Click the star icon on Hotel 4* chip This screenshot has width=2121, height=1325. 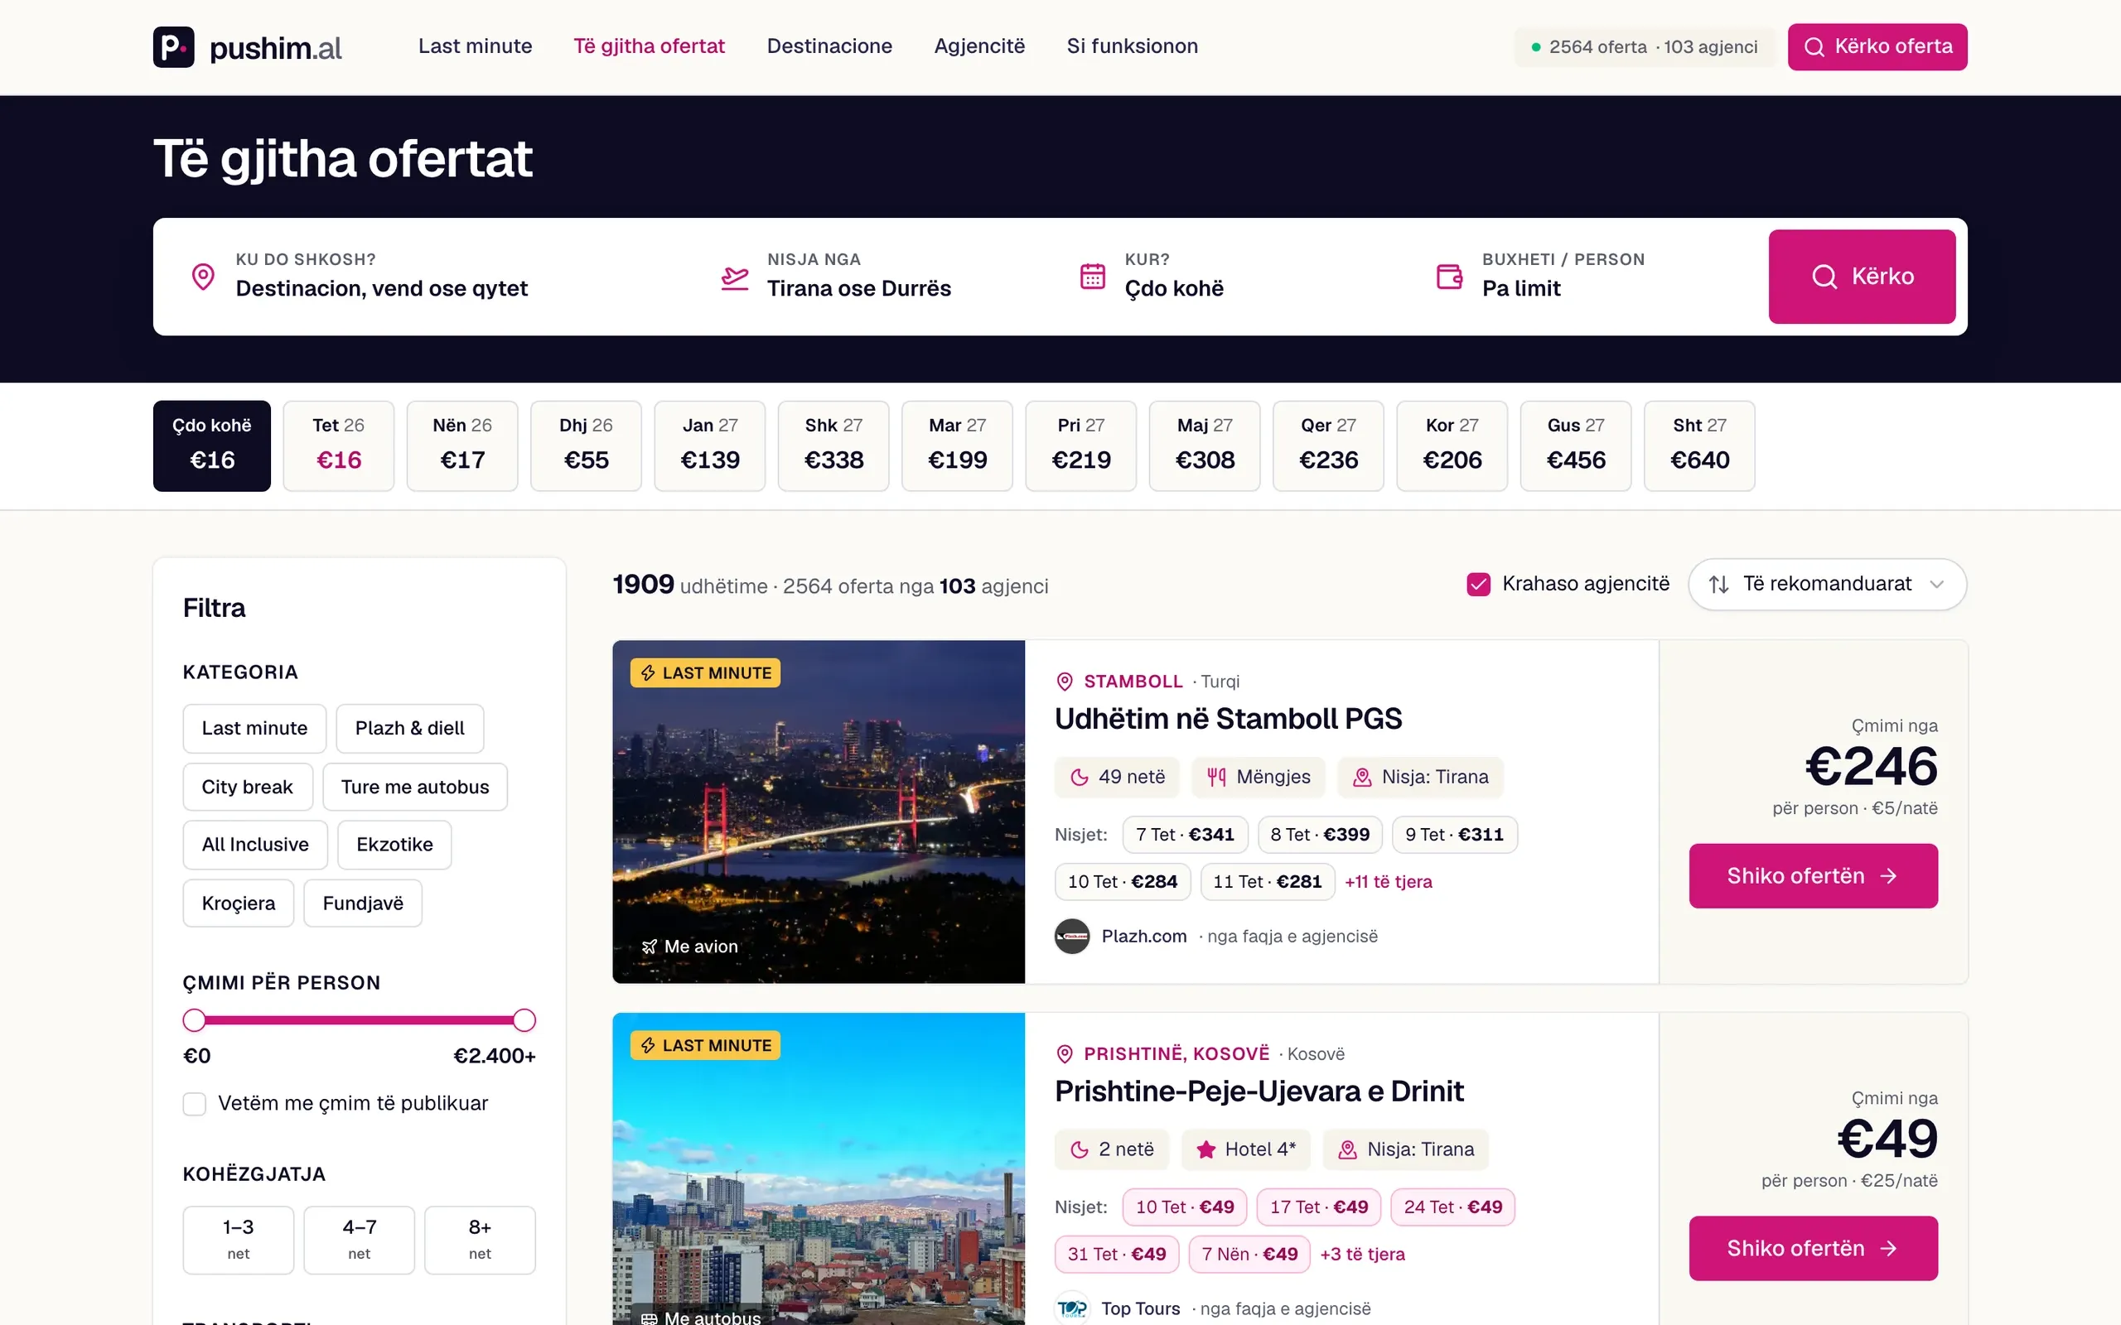tap(1206, 1149)
